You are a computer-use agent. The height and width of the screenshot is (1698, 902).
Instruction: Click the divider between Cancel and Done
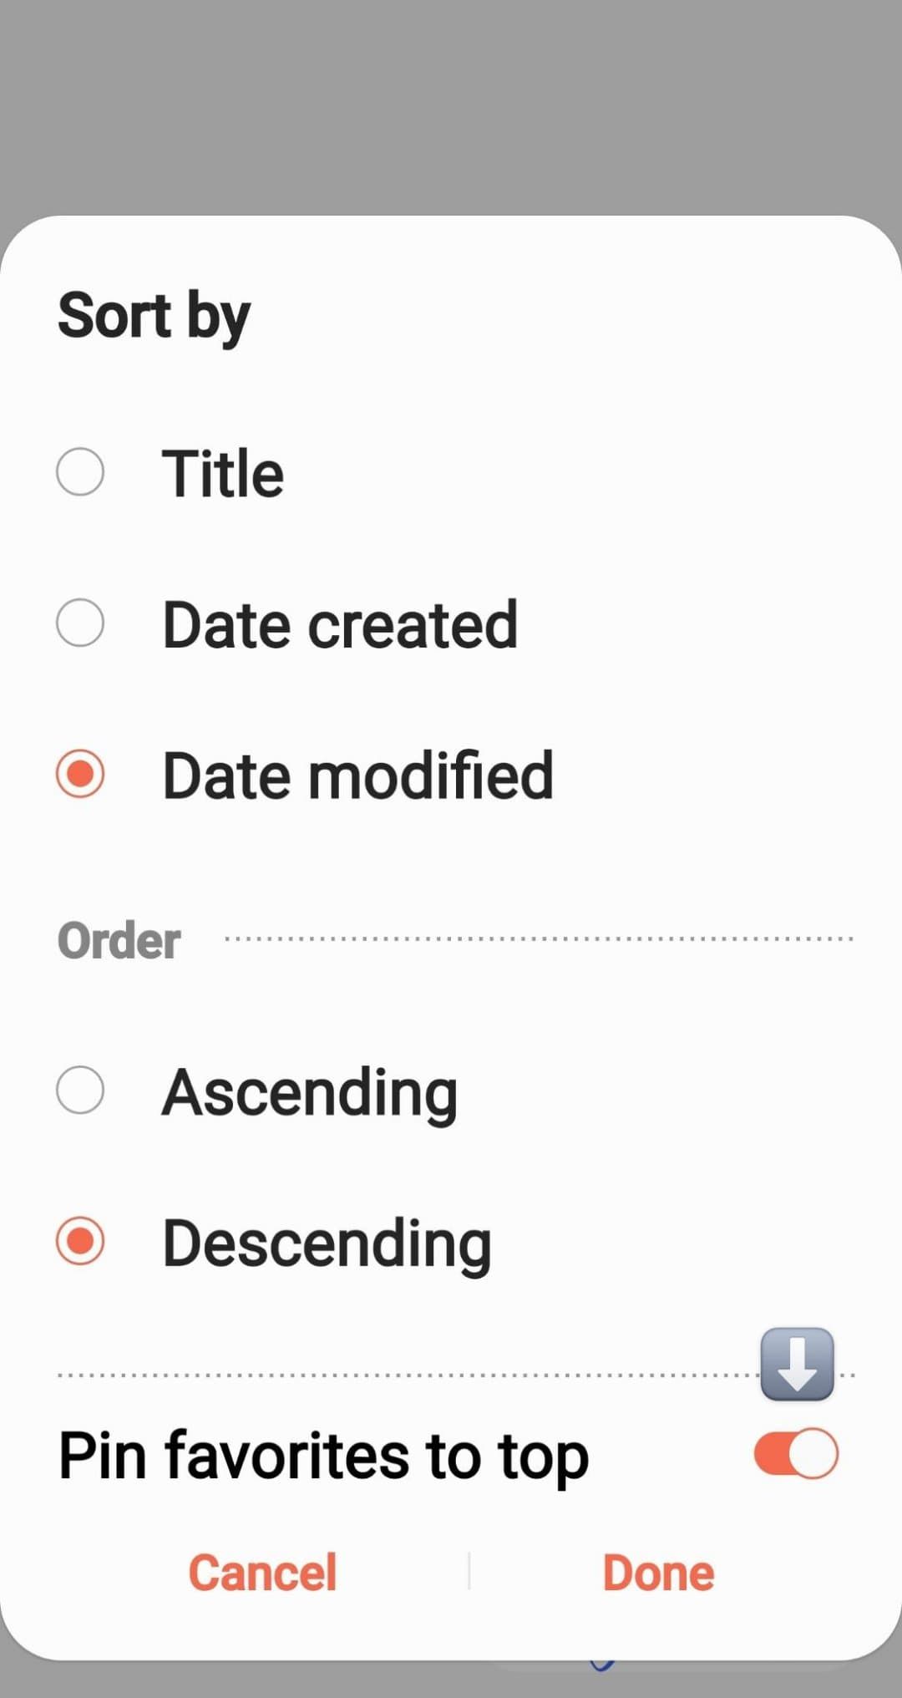[469, 1572]
